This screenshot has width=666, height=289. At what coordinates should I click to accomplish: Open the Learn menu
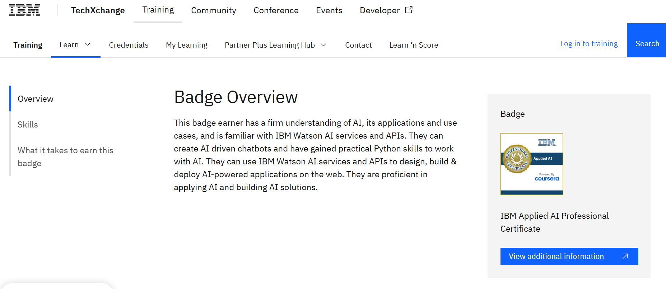pyautogui.click(x=69, y=45)
